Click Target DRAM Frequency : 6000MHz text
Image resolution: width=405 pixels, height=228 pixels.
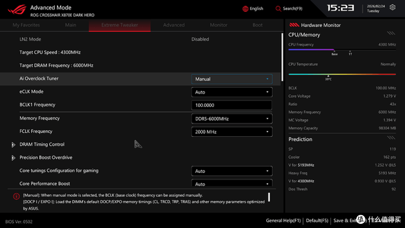tap(56, 66)
